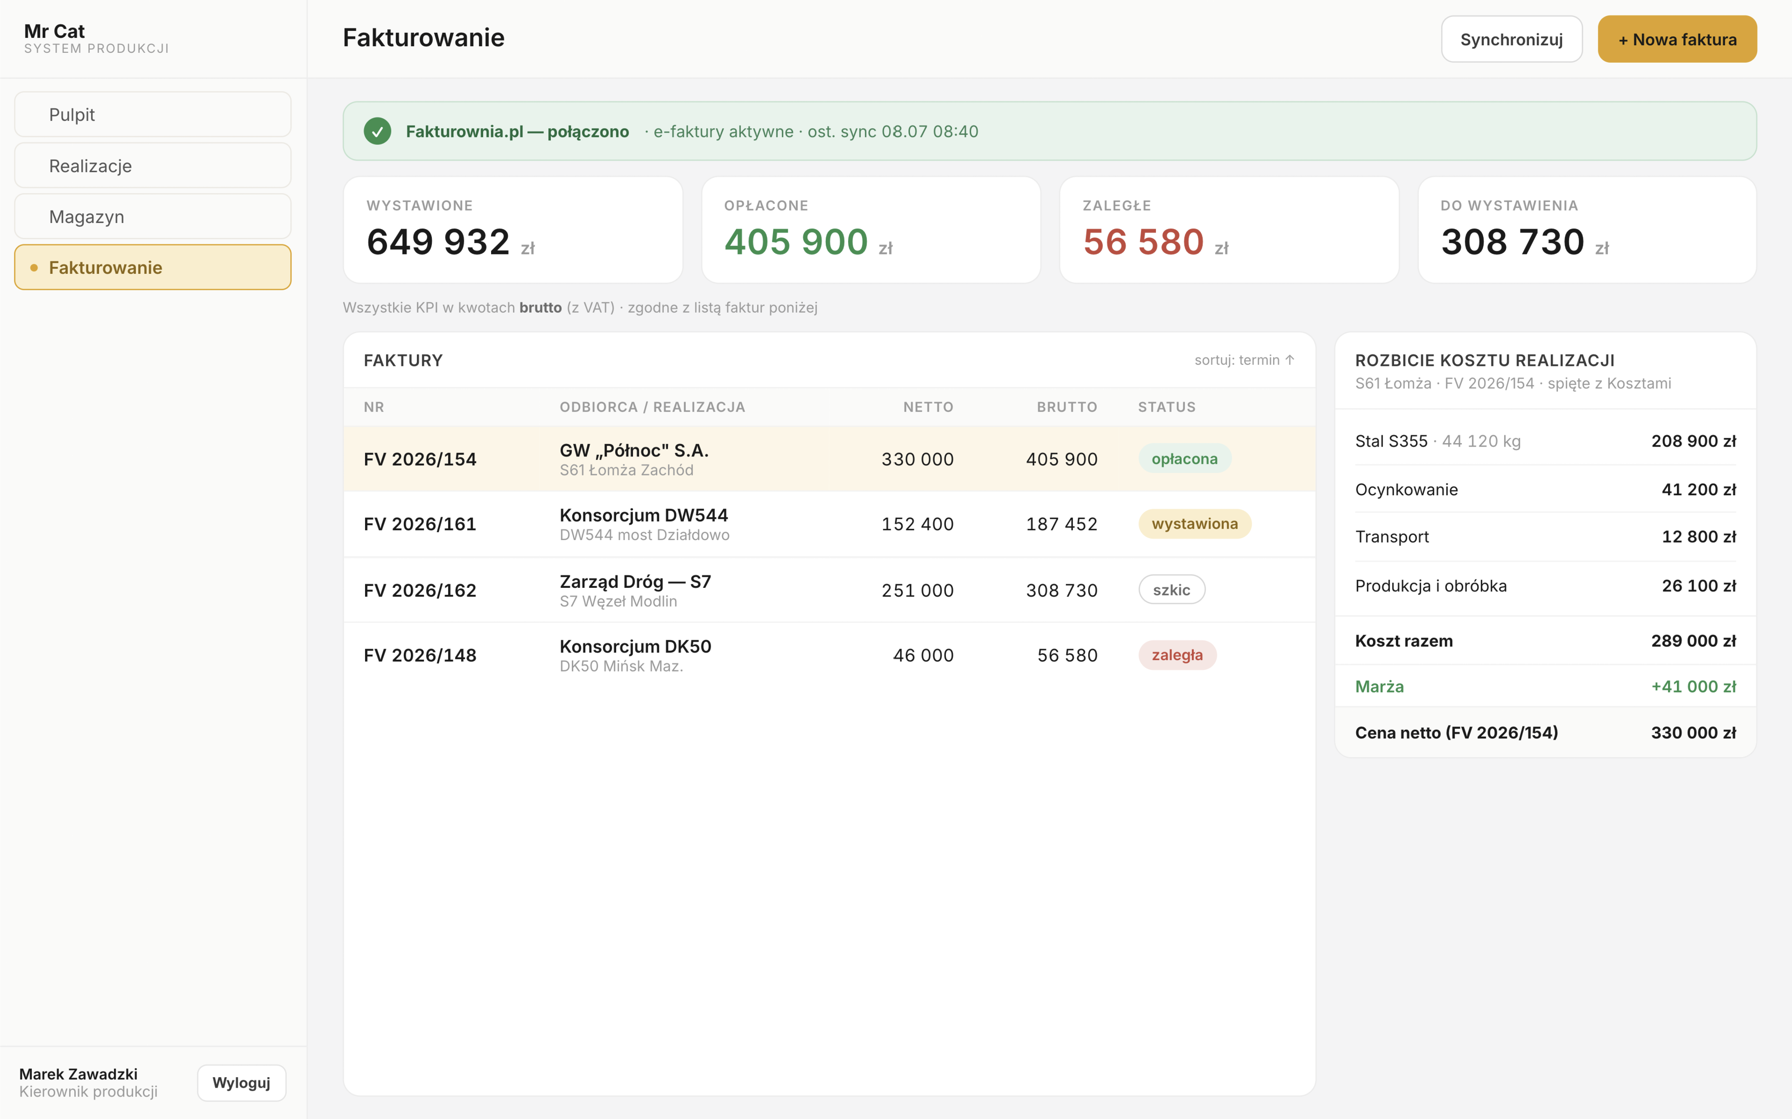
Task: Click the Wyloguj button
Action: (242, 1083)
